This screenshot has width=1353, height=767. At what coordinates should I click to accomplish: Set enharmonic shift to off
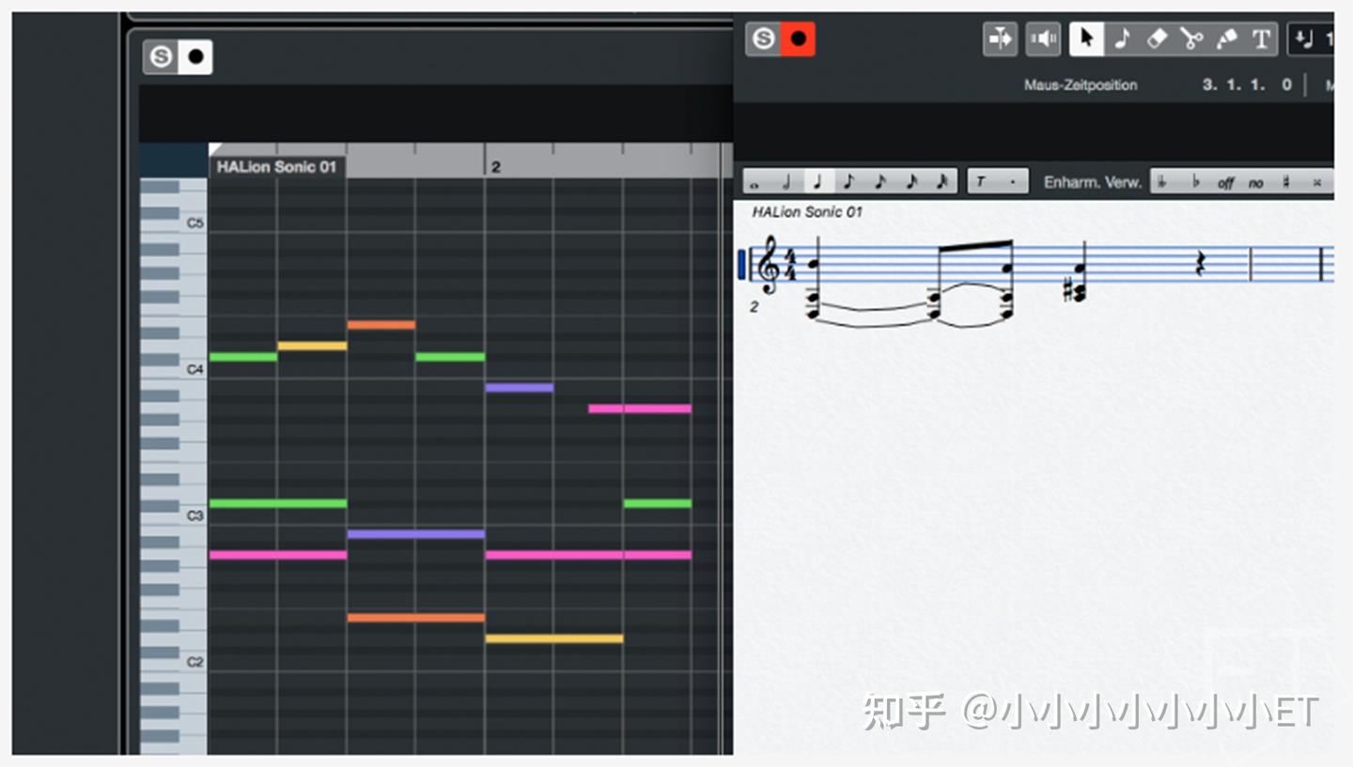tap(1225, 182)
